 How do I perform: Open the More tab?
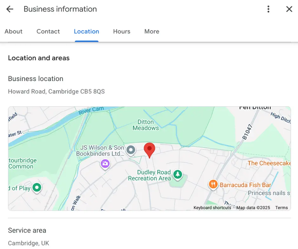pos(152,31)
